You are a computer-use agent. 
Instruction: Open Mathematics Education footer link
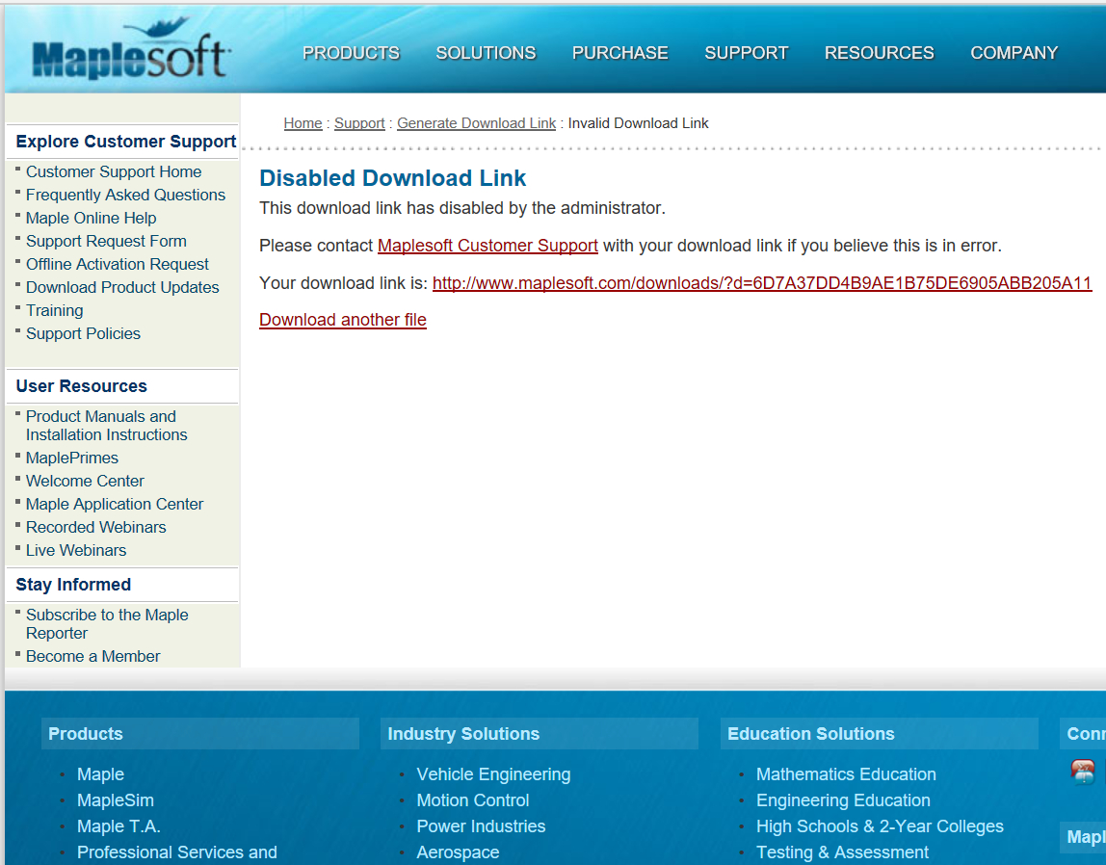pyautogui.click(x=846, y=774)
